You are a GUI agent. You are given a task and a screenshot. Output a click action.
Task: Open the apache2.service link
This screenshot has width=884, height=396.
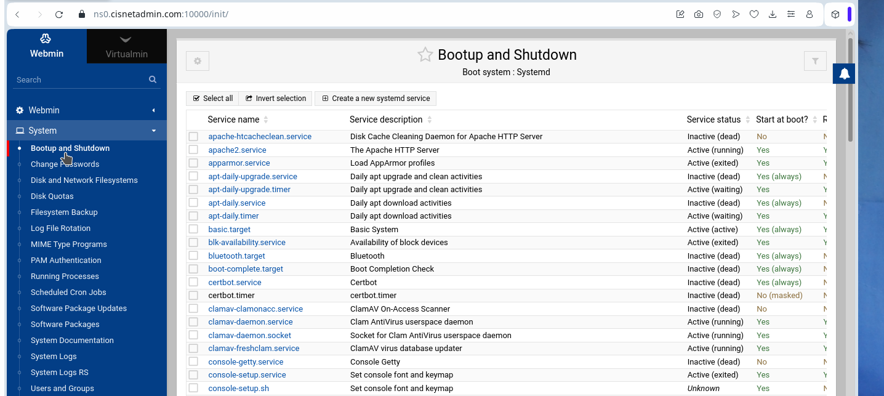click(237, 150)
